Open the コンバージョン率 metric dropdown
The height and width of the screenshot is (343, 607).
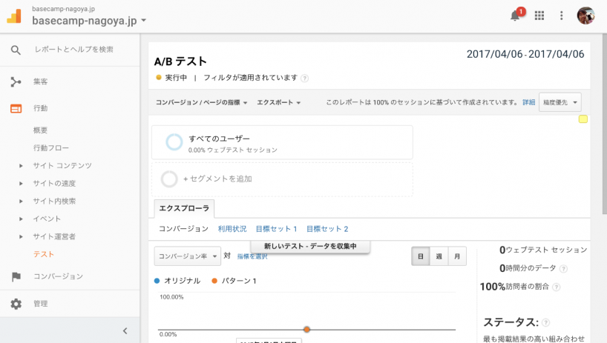click(188, 256)
